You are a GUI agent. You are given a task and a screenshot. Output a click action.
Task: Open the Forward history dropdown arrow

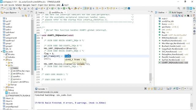coord(122,8)
